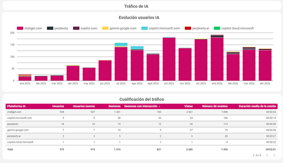Click sort arrow on Sesiones con interacción
This screenshot has width=283, height=163.
pos(159,106)
